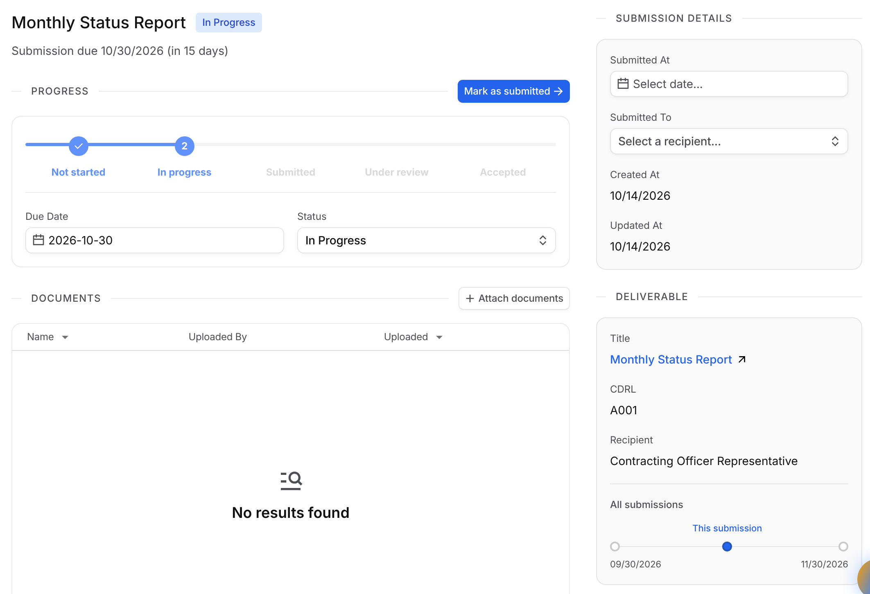Select the 11/30/2026 submission timeline marker
This screenshot has width=870, height=594.
point(843,547)
